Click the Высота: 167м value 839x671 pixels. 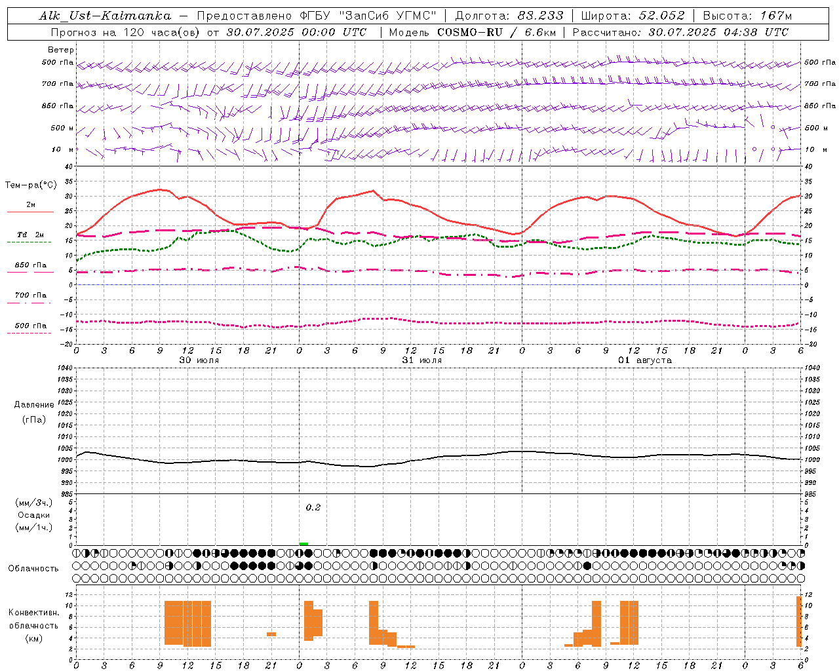click(x=747, y=16)
